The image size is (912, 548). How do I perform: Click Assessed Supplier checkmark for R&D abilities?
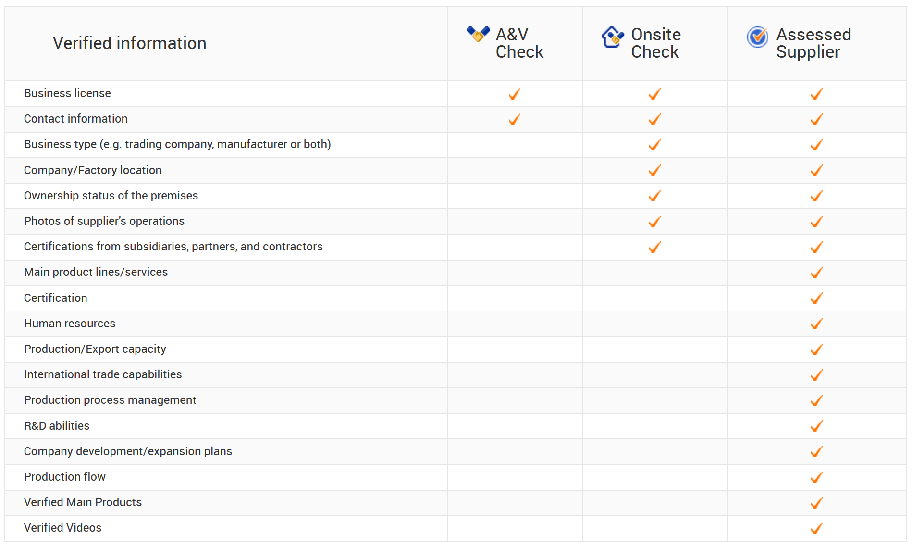coord(816,426)
